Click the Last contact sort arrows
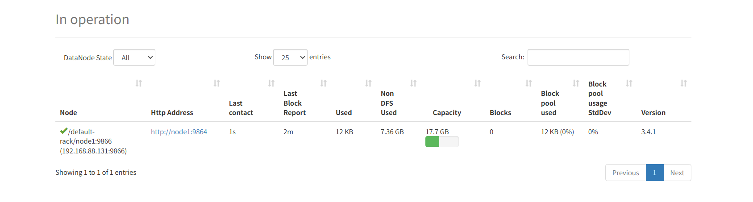 tap(271, 83)
